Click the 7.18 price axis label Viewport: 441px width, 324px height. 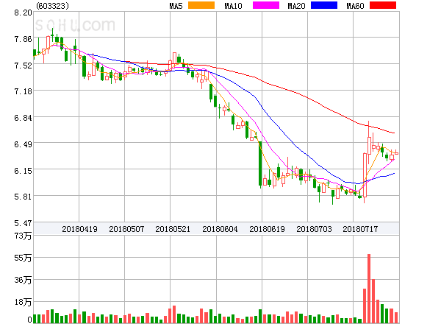[23, 91]
